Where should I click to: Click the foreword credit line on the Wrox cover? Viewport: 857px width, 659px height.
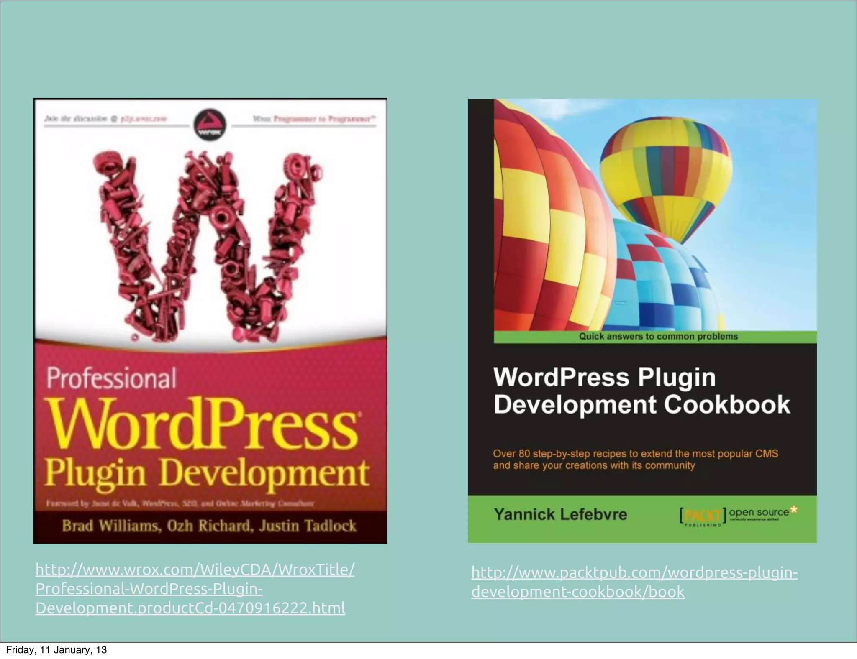(x=180, y=503)
